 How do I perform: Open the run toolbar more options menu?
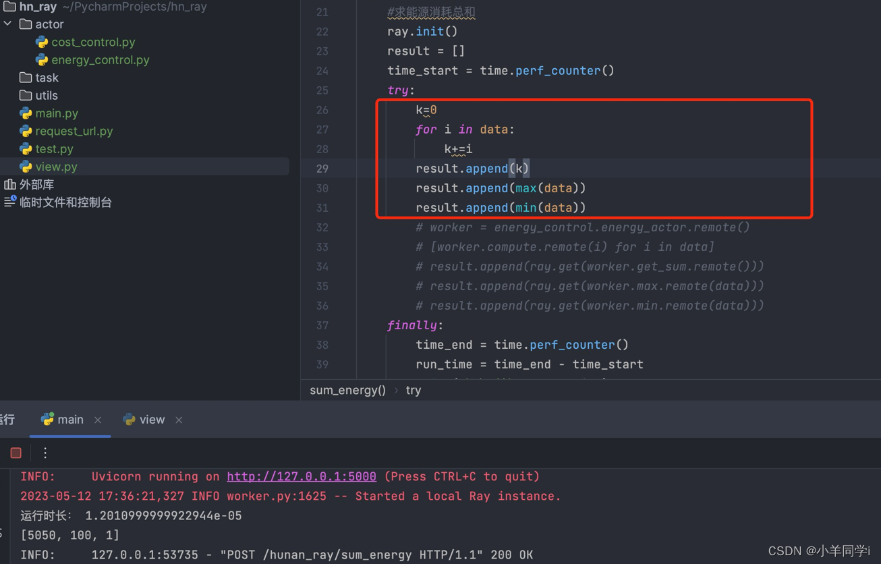click(x=45, y=453)
